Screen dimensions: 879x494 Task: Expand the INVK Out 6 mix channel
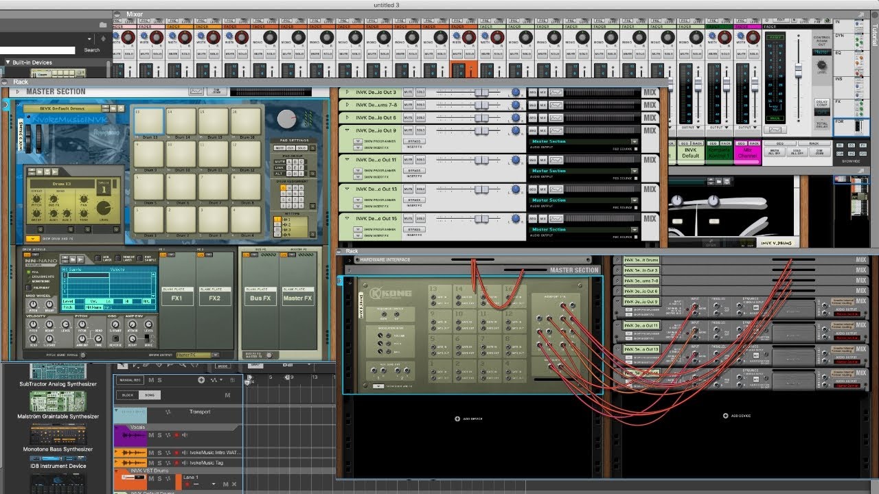pos(347,118)
